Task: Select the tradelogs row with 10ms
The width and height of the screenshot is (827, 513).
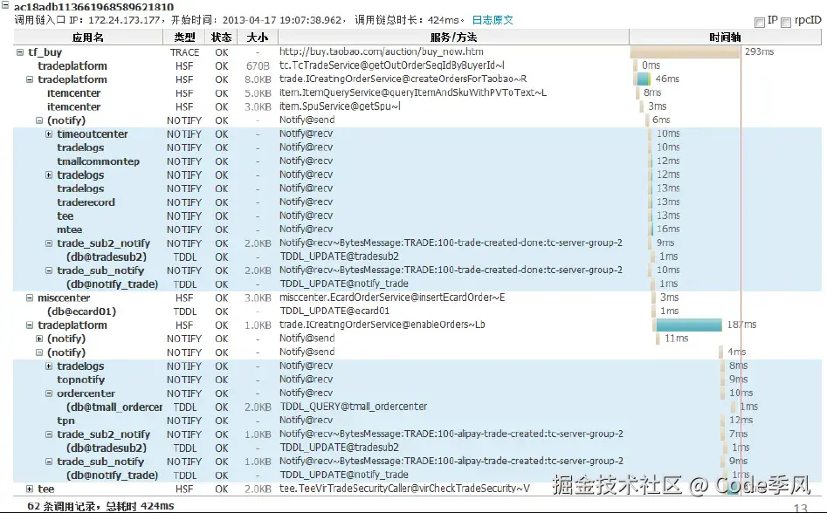Action: [x=417, y=147]
